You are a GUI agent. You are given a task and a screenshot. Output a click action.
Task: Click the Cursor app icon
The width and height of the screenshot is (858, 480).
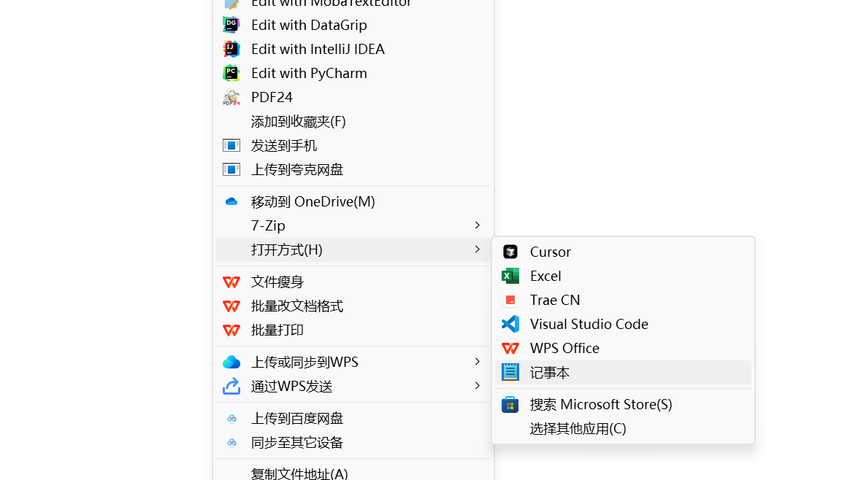point(510,252)
